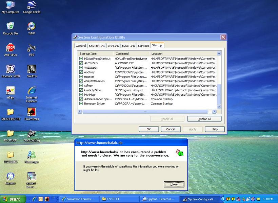Launch PokerStars from the desktop
This screenshot has height=203, width=278.
coord(32,112)
